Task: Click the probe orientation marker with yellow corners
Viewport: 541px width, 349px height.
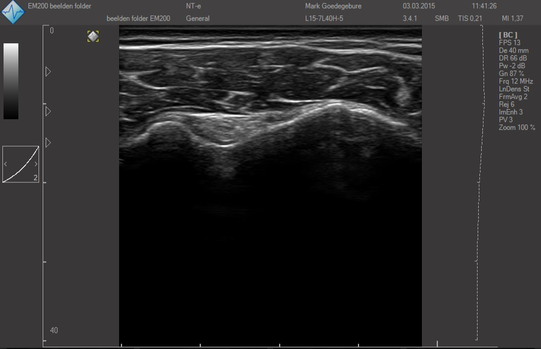Action: coord(93,36)
